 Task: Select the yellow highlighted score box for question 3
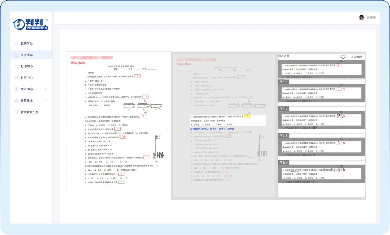pyautogui.click(x=247, y=116)
